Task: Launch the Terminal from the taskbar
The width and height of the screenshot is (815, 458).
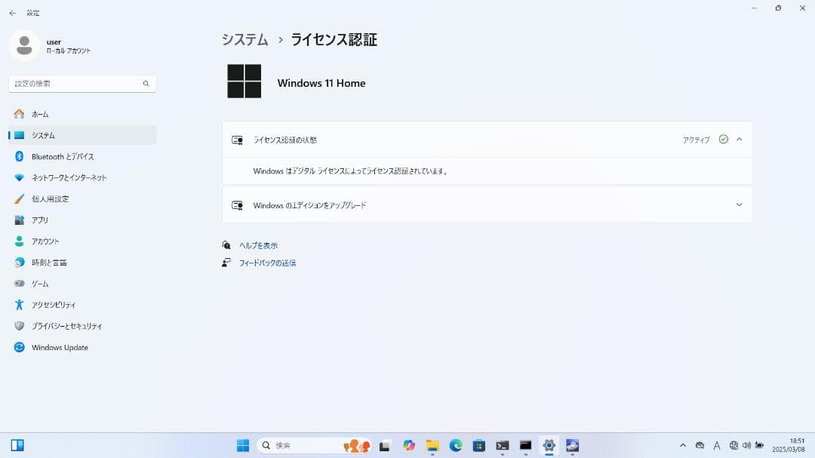Action: [502, 446]
